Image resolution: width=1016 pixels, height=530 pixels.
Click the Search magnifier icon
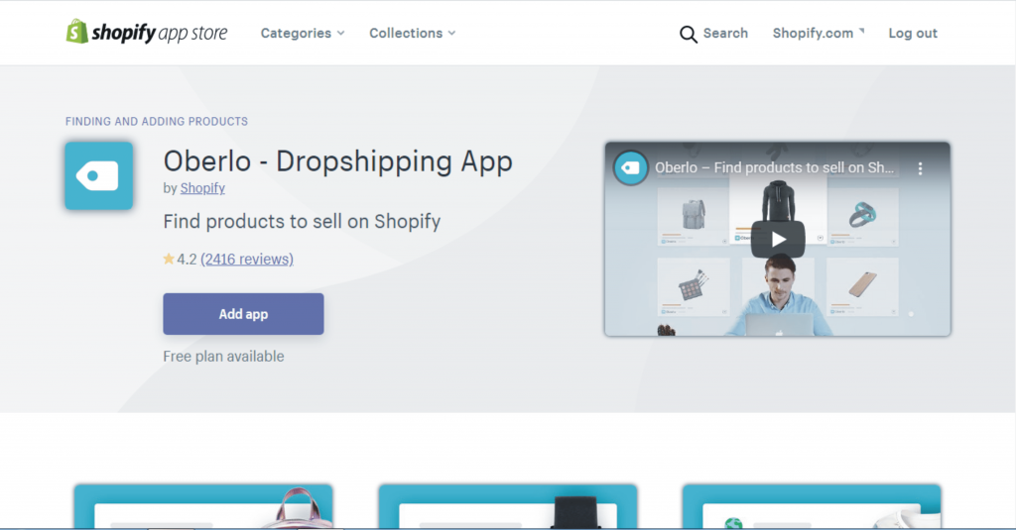pyautogui.click(x=689, y=34)
